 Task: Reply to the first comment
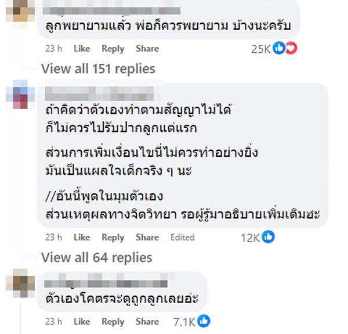coord(113,49)
